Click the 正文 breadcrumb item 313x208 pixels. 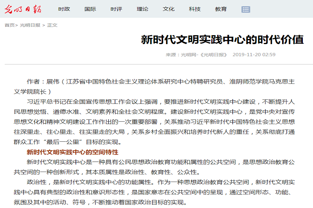pos(52,25)
